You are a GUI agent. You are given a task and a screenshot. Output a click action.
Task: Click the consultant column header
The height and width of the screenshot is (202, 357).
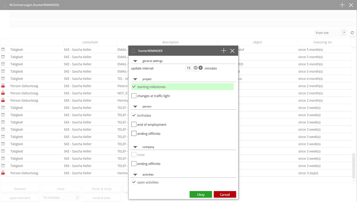(90, 42)
